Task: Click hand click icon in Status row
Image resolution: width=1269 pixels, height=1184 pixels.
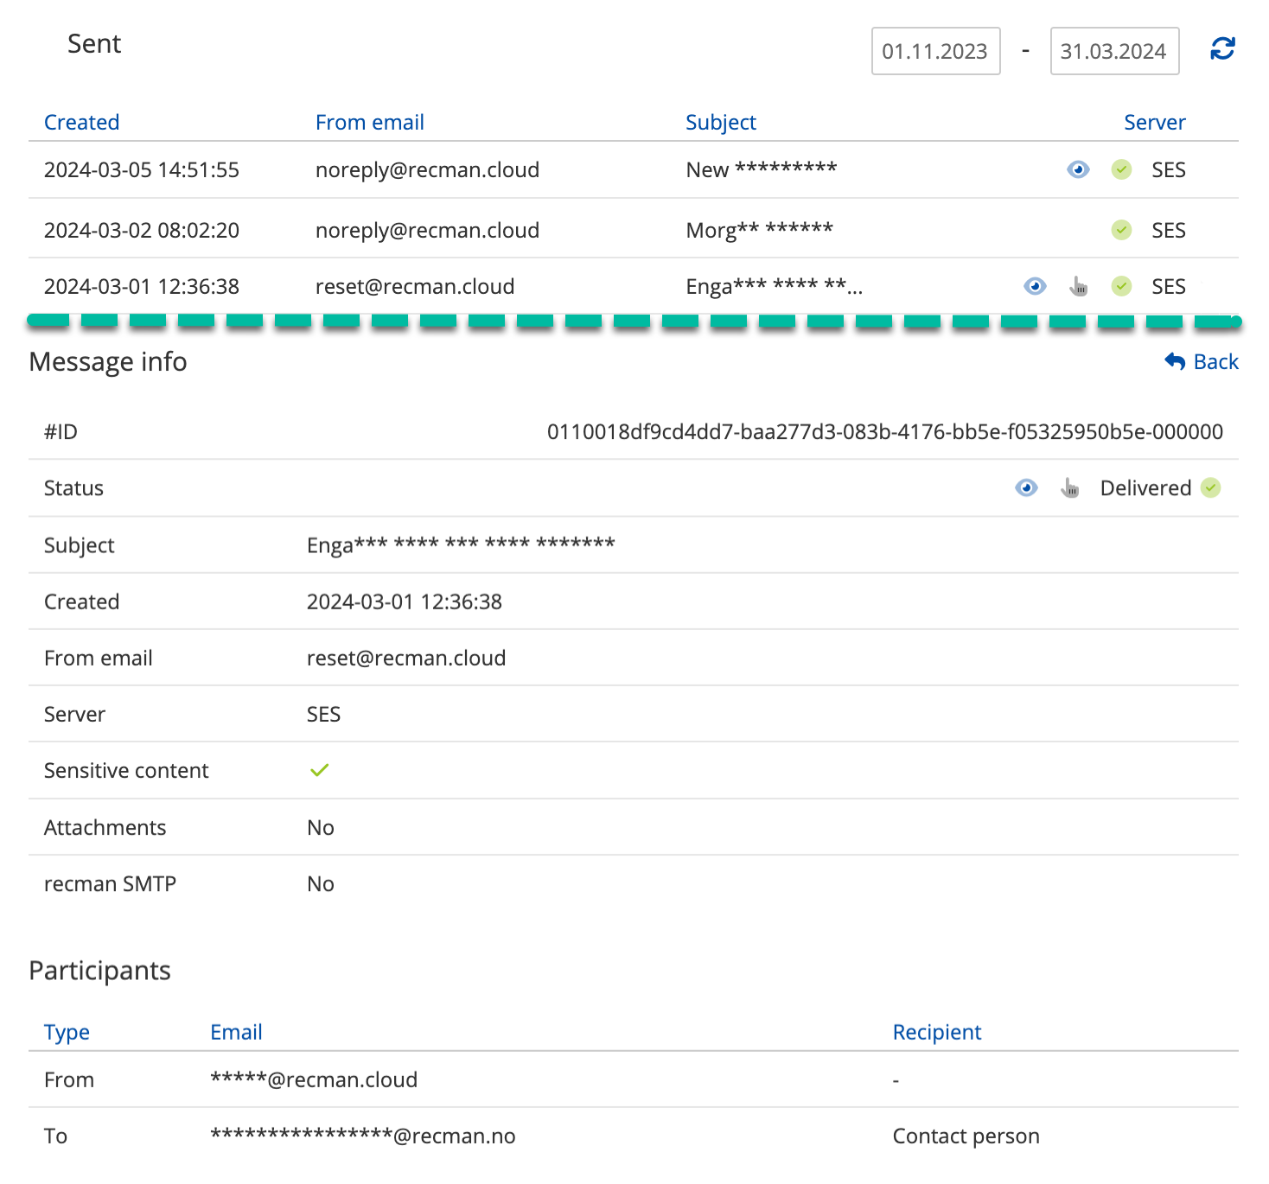Action: click(1070, 488)
